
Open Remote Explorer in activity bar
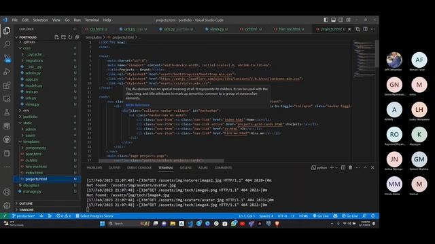(x=7, y=99)
